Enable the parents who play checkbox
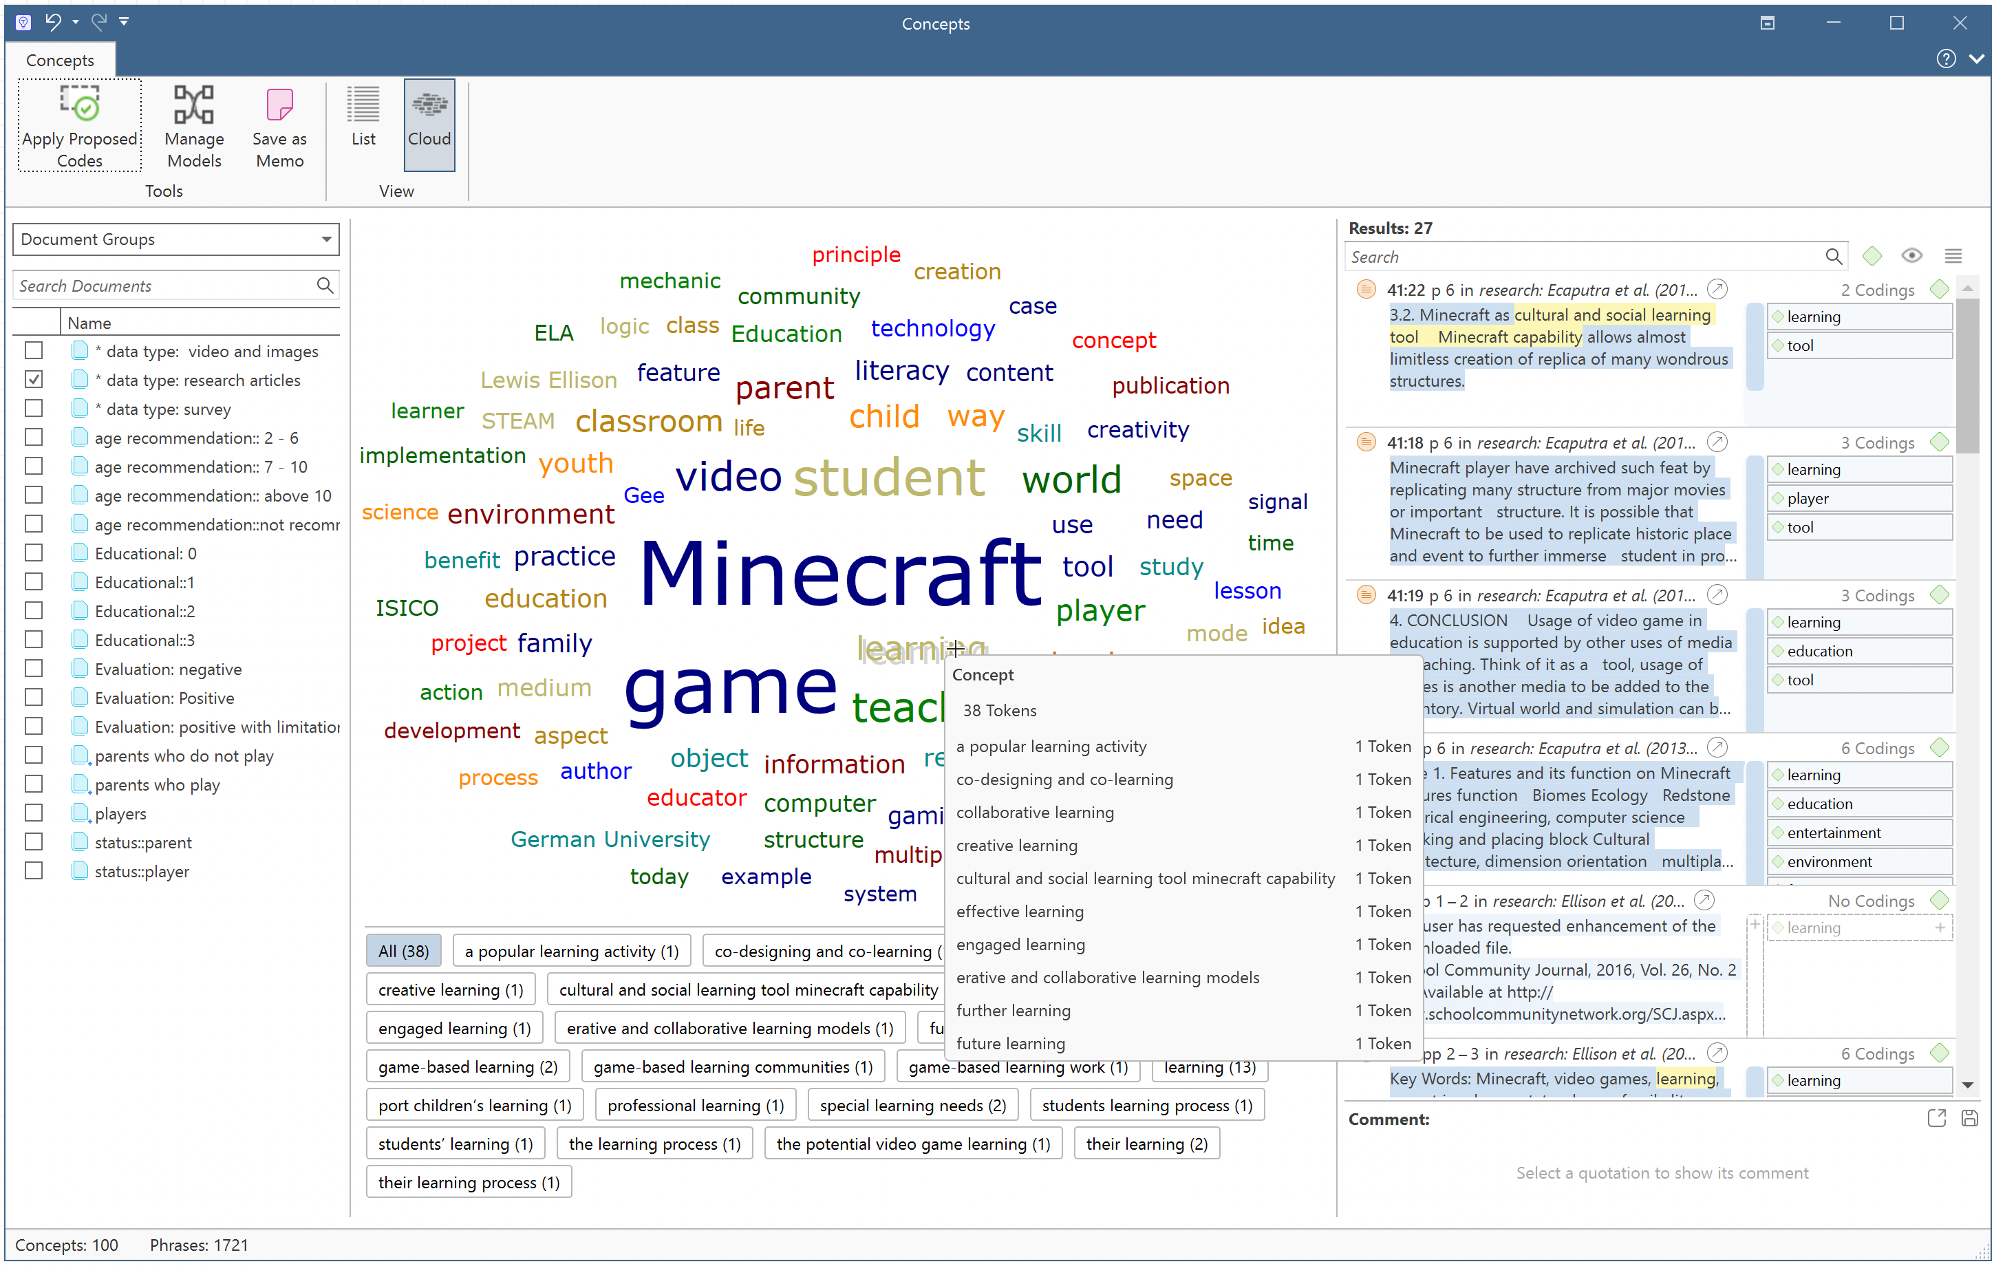The image size is (1994, 1266). [34, 785]
